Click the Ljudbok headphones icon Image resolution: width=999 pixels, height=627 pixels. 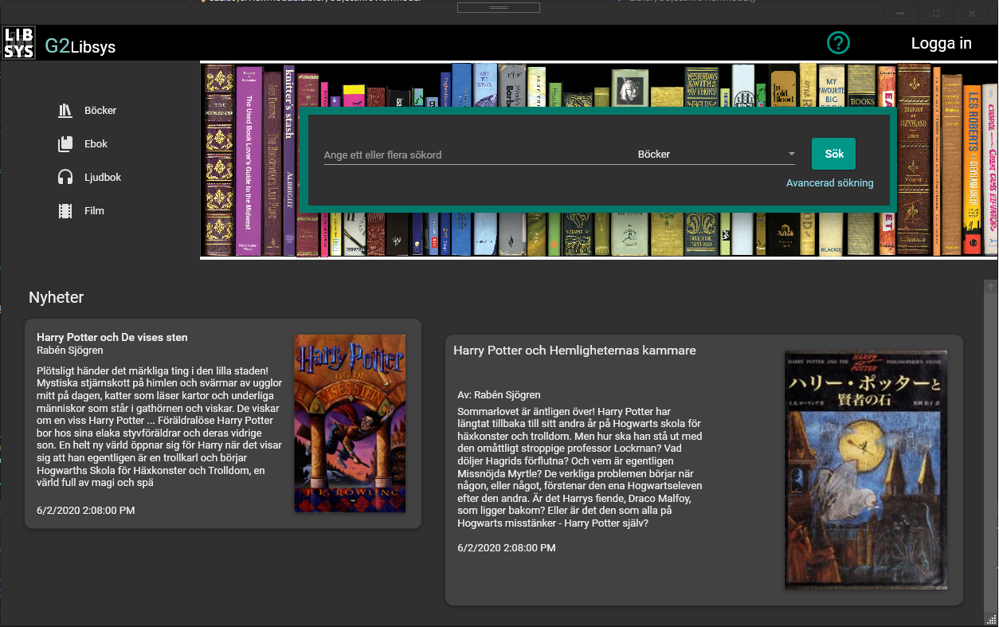tap(65, 178)
